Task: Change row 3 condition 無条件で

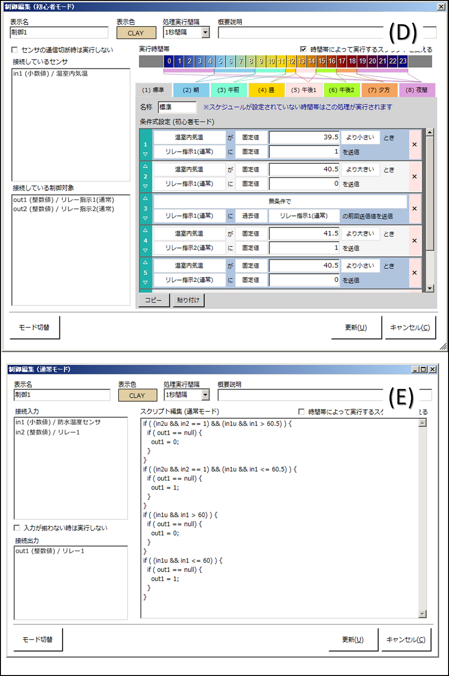Action: [x=280, y=201]
